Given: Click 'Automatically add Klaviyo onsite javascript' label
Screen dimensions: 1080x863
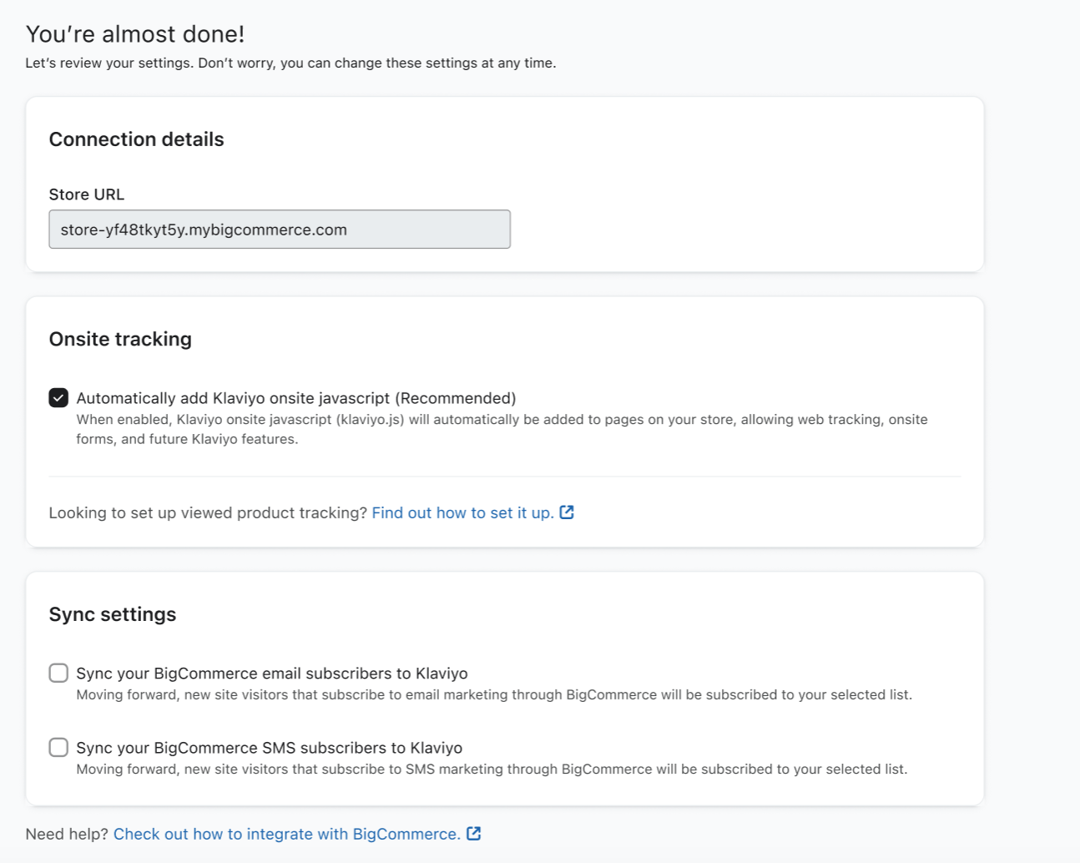Looking at the screenshot, I should [x=295, y=398].
